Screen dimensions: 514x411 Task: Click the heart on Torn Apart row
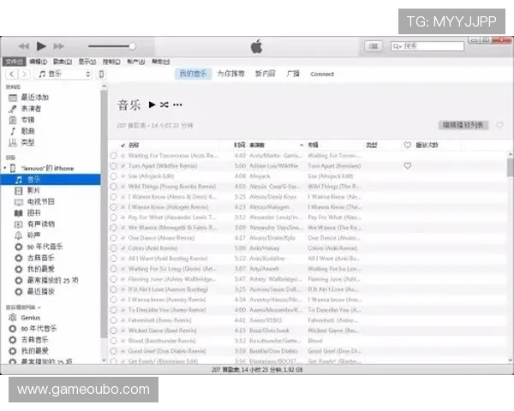(x=408, y=166)
